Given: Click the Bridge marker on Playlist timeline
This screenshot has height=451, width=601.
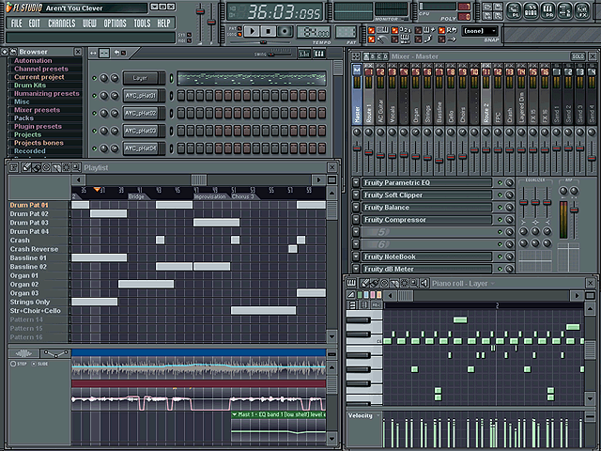Looking at the screenshot, I should point(136,196).
